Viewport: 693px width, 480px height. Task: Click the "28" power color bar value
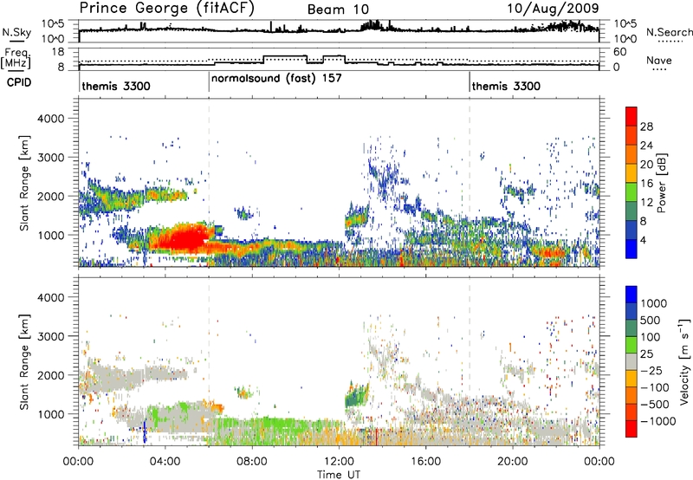646,126
